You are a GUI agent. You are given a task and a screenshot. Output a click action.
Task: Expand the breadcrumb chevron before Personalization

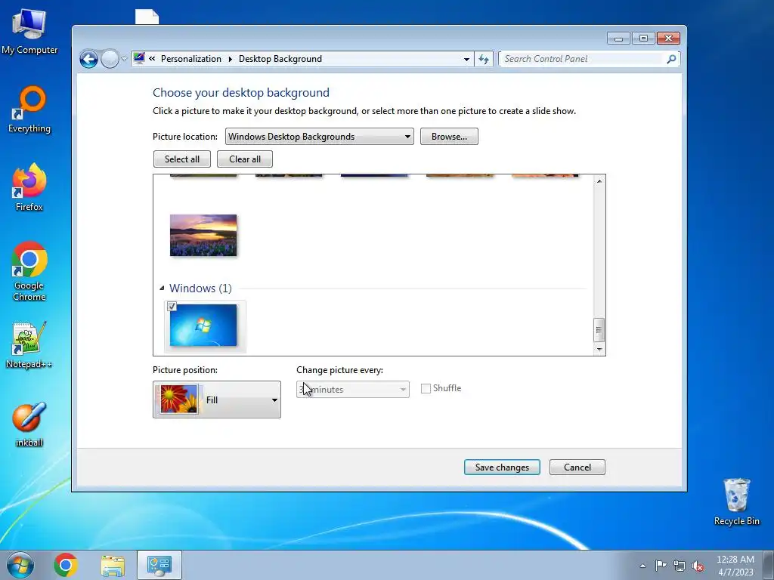click(x=152, y=59)
